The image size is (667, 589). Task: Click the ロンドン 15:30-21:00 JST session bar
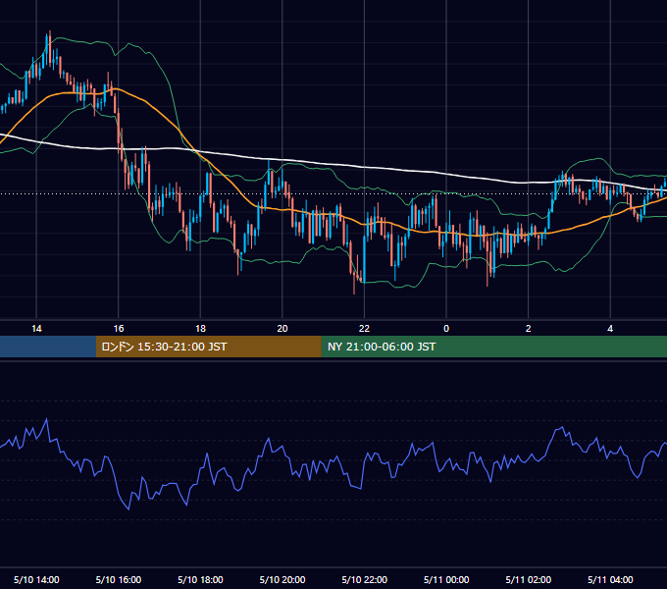[208, 347]
